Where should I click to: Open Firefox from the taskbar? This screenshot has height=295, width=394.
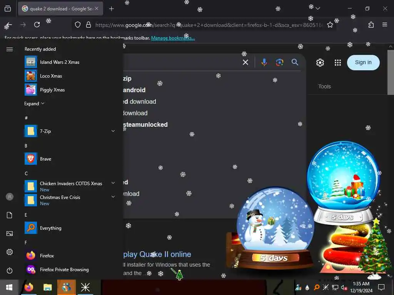pos(29,287)
